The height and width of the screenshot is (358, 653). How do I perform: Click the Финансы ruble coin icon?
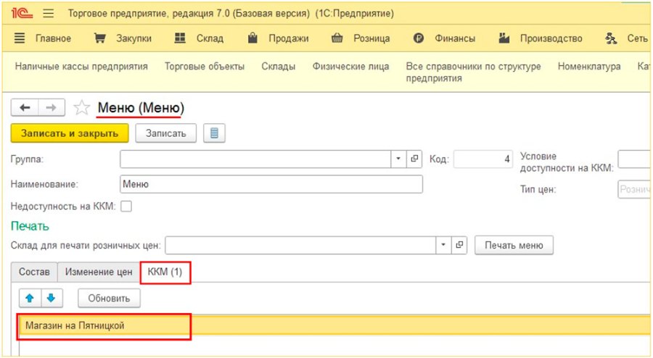click(x=419, y=38)
